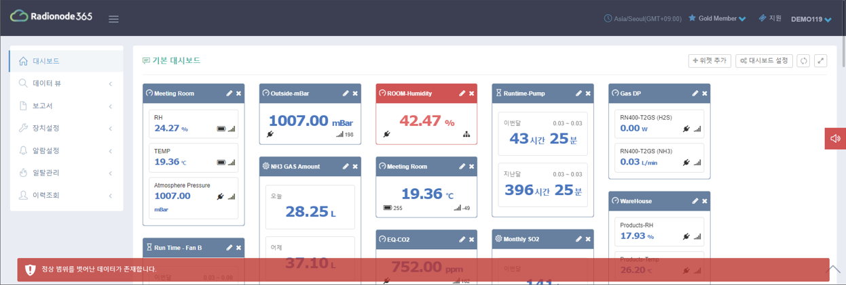The height and width of the screenshot is (285, 846).
Task: Expand the 이력조회 sidebar menu
Action: point(67,195)
